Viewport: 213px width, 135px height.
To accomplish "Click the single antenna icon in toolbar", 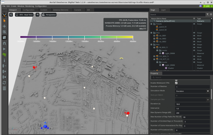I will pyautogui.click(x=4, y=60).
